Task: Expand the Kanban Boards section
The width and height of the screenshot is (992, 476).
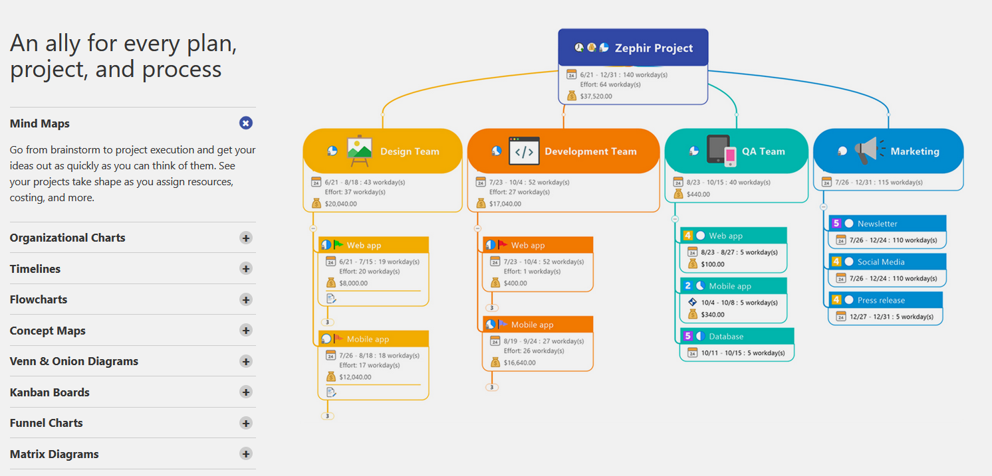Action: click(x=246, y=392)
